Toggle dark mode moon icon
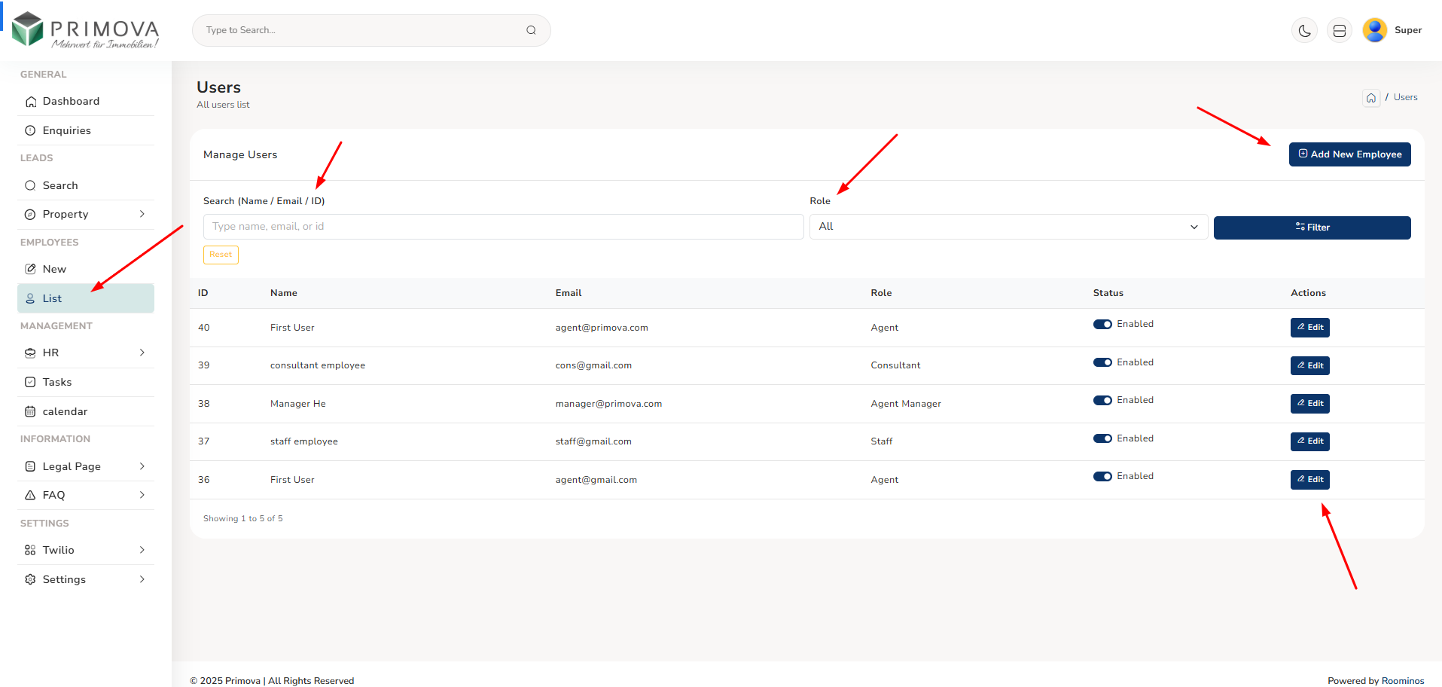 point(1304,31)
